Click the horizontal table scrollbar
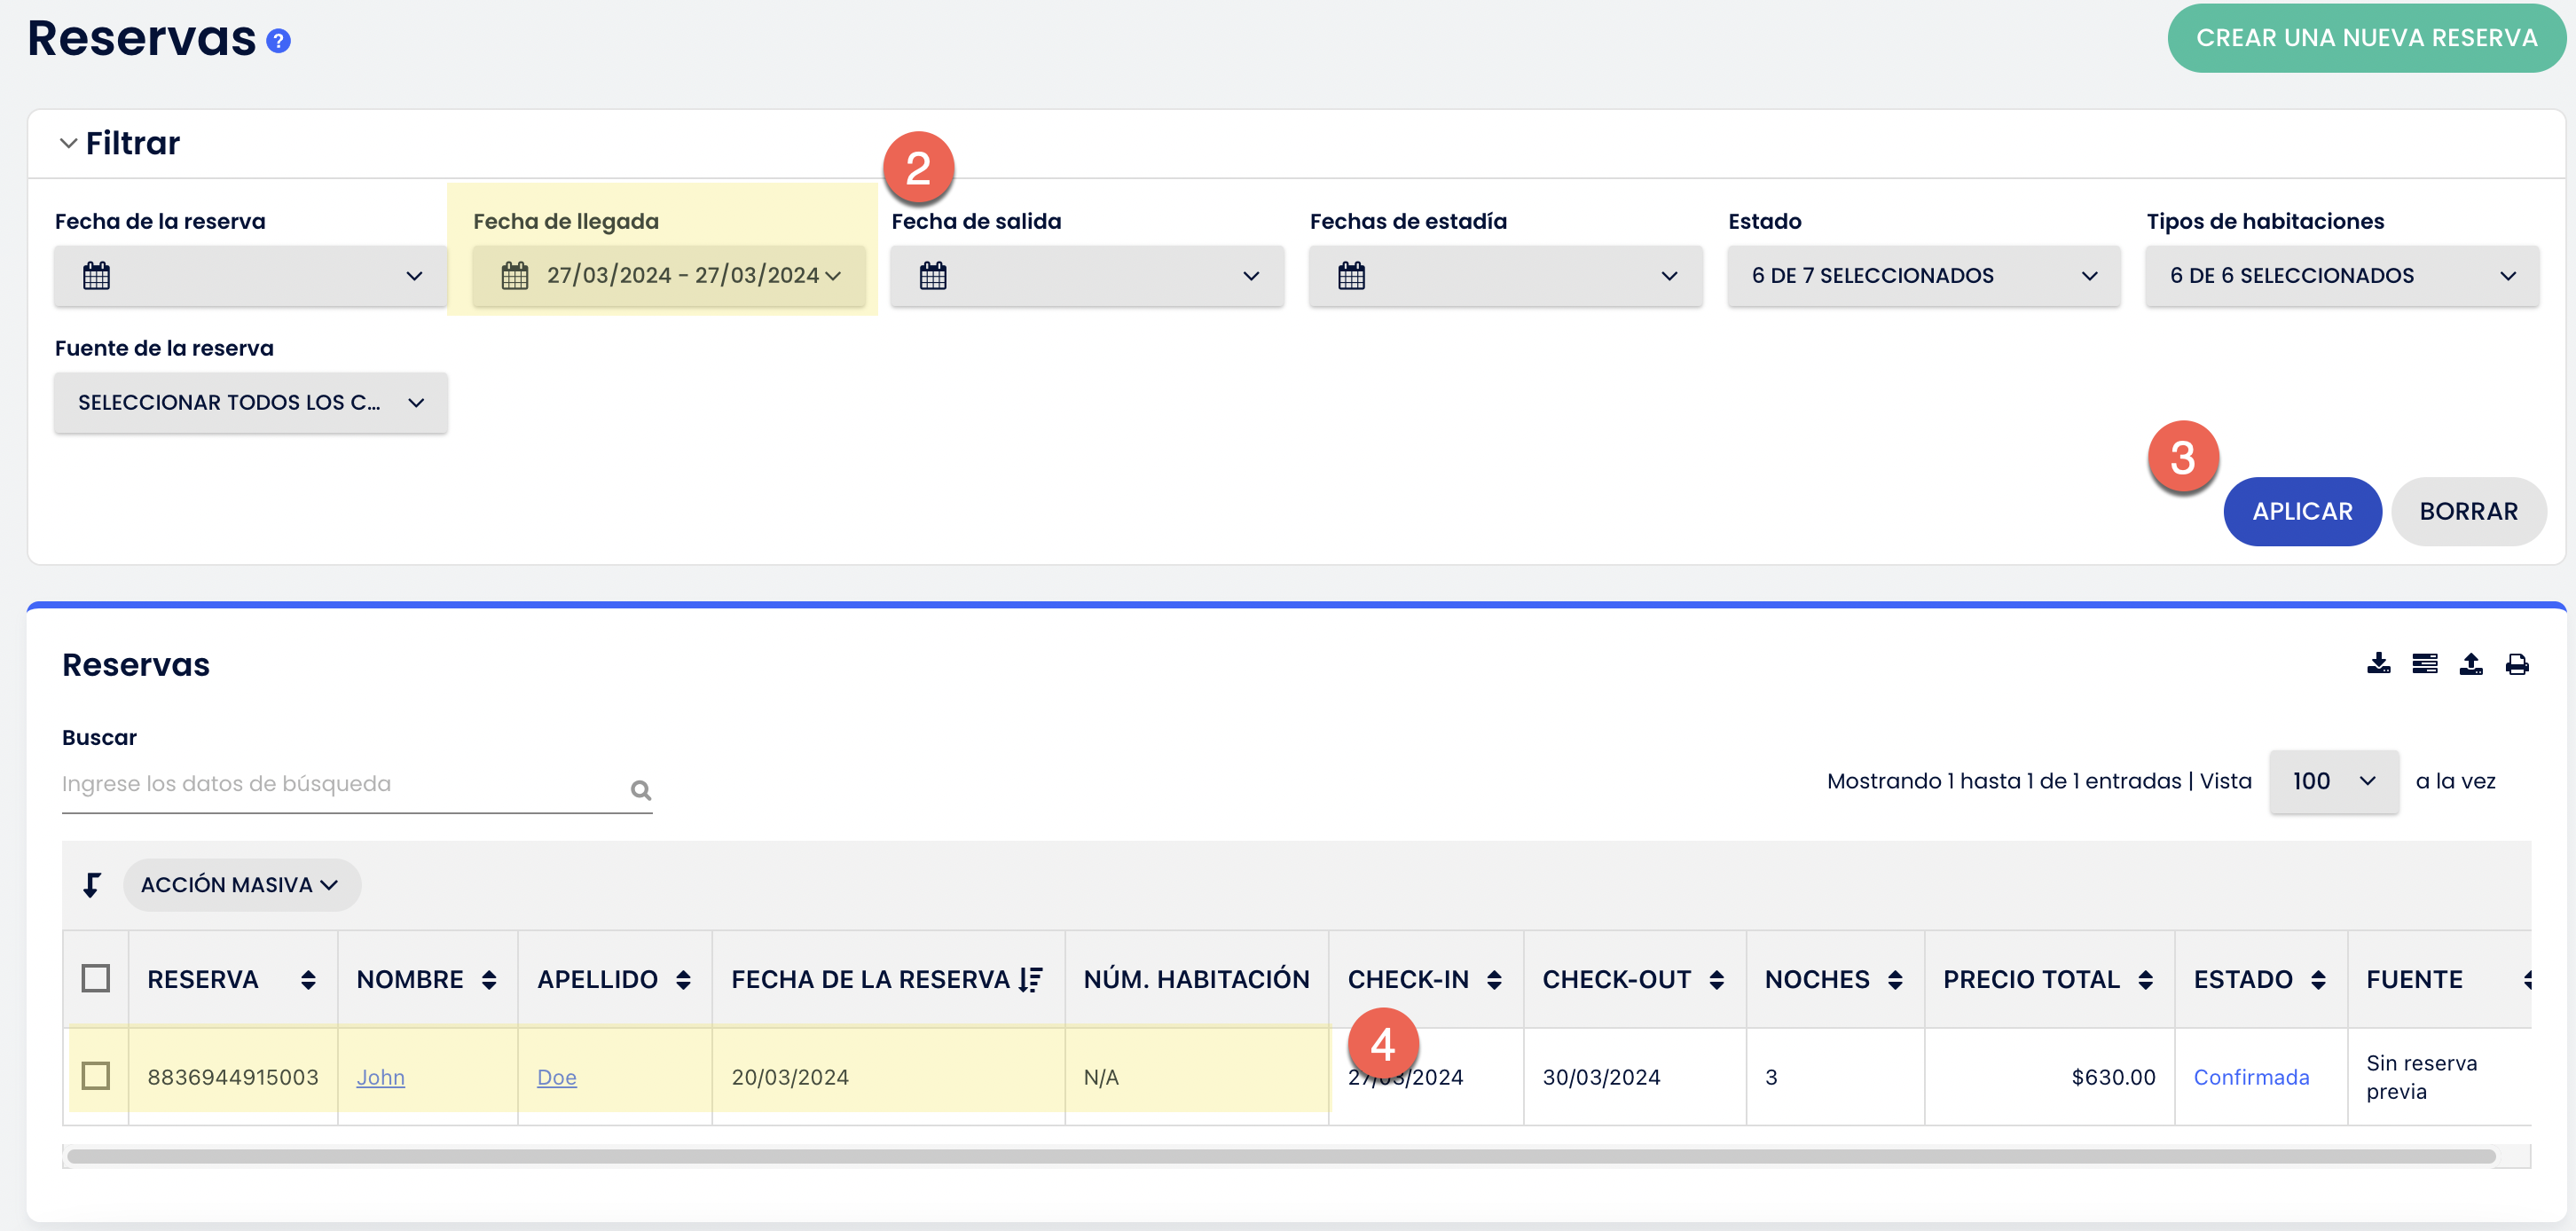2576x1231 pixels. pyautogui.click(x=1280, y=1156)
